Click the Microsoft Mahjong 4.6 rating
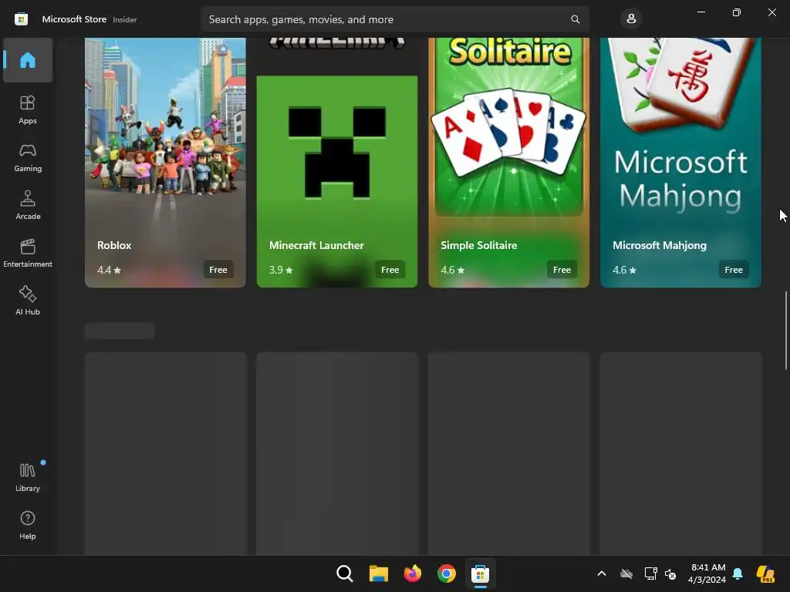 (624, 271)
